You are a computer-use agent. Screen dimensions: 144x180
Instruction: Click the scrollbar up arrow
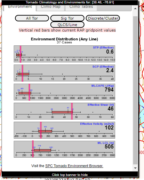coord(135,8)
